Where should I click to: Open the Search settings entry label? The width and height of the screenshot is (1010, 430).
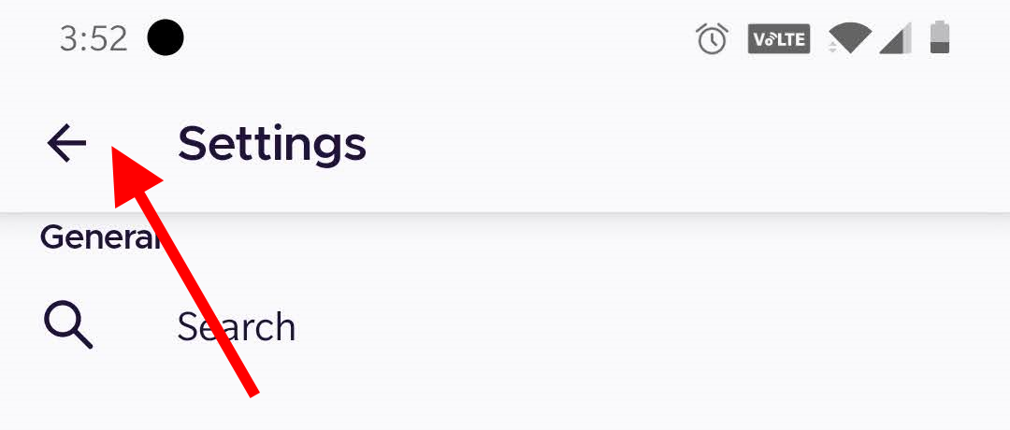(x=237, y=327)
